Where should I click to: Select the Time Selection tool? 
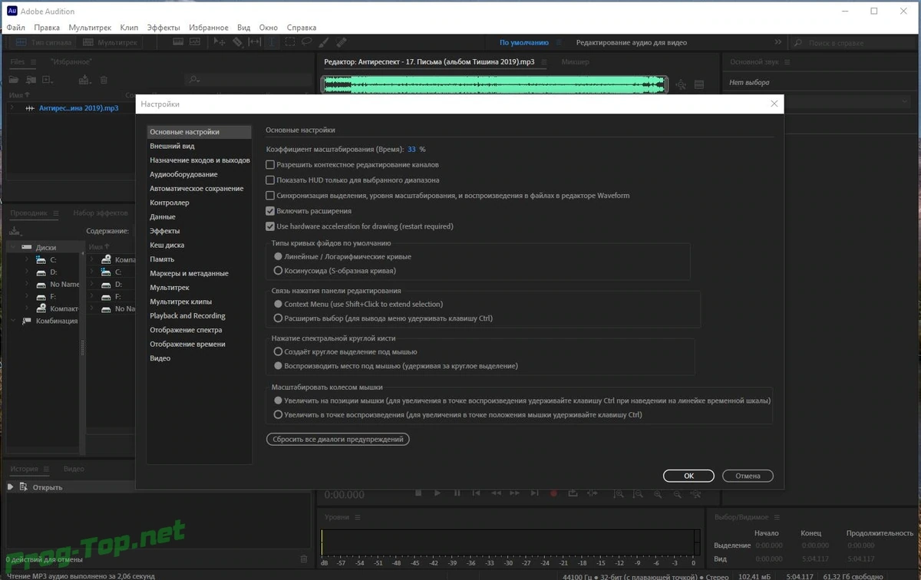pos(272,42)
